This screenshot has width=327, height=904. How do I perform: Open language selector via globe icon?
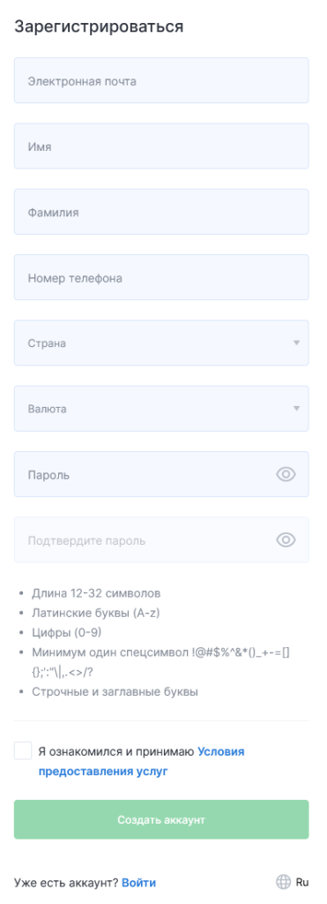click(x=283, y=882)
